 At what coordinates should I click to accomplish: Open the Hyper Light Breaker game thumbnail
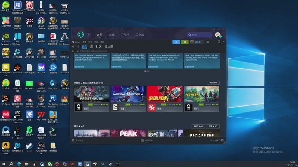point(202,94)
